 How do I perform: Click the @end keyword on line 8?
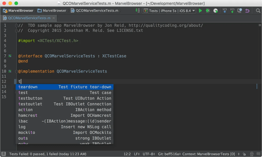tap(23, 61)
